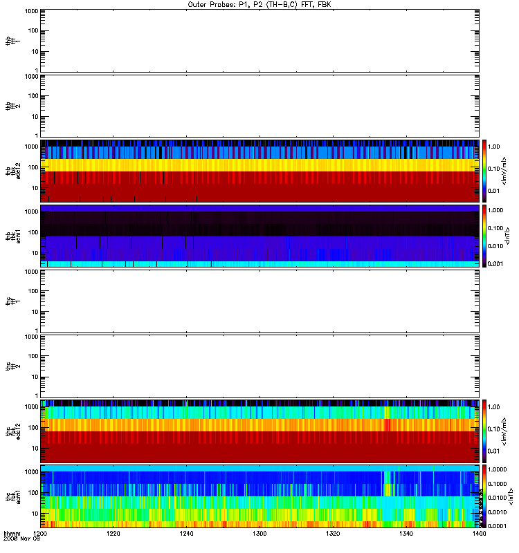The height and width of the screenshot is (553, 519).
Task: Click the yellow band in thb edc12 spectrogram
Action: point(259,165)
